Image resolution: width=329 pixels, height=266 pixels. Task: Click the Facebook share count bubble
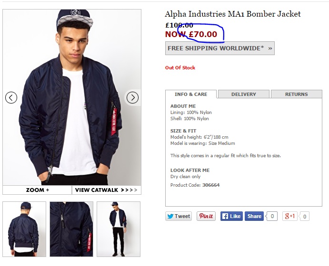272,217
